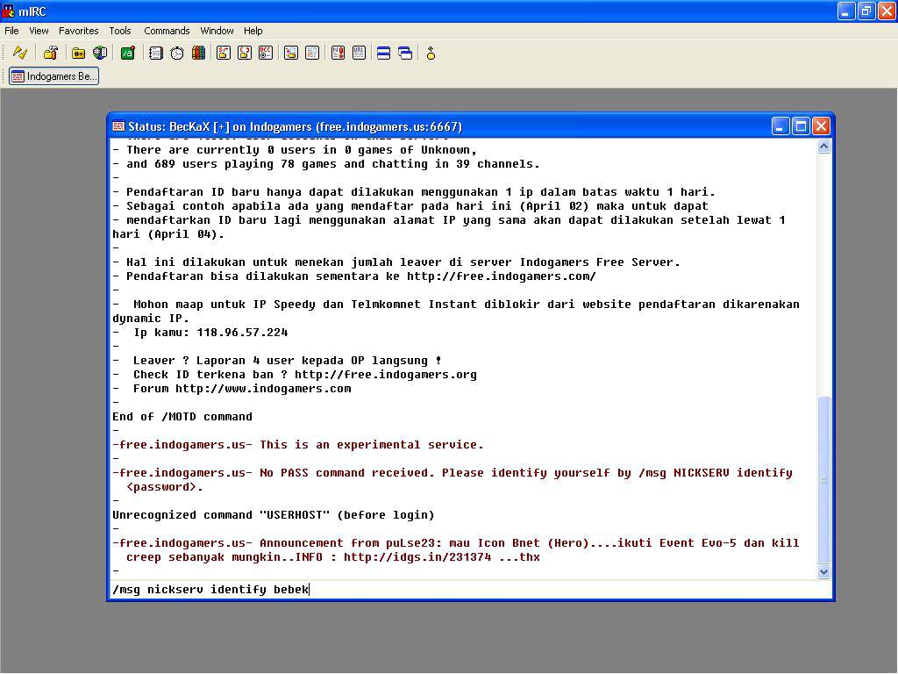Click the Unrecognized command "USERHOST" line
This screenshot has width=898, height=674.
pyautogui.click(x=274, y=515)
